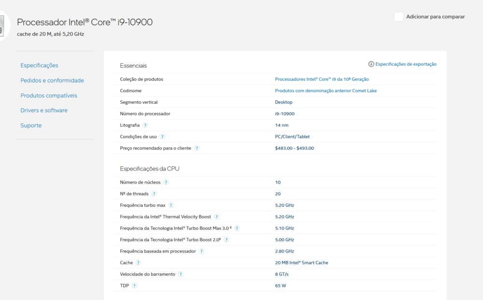Click the processor thumbnail beside the title
Image resolution: width=483 pixels, height=300 pixels.
point(2,26)
